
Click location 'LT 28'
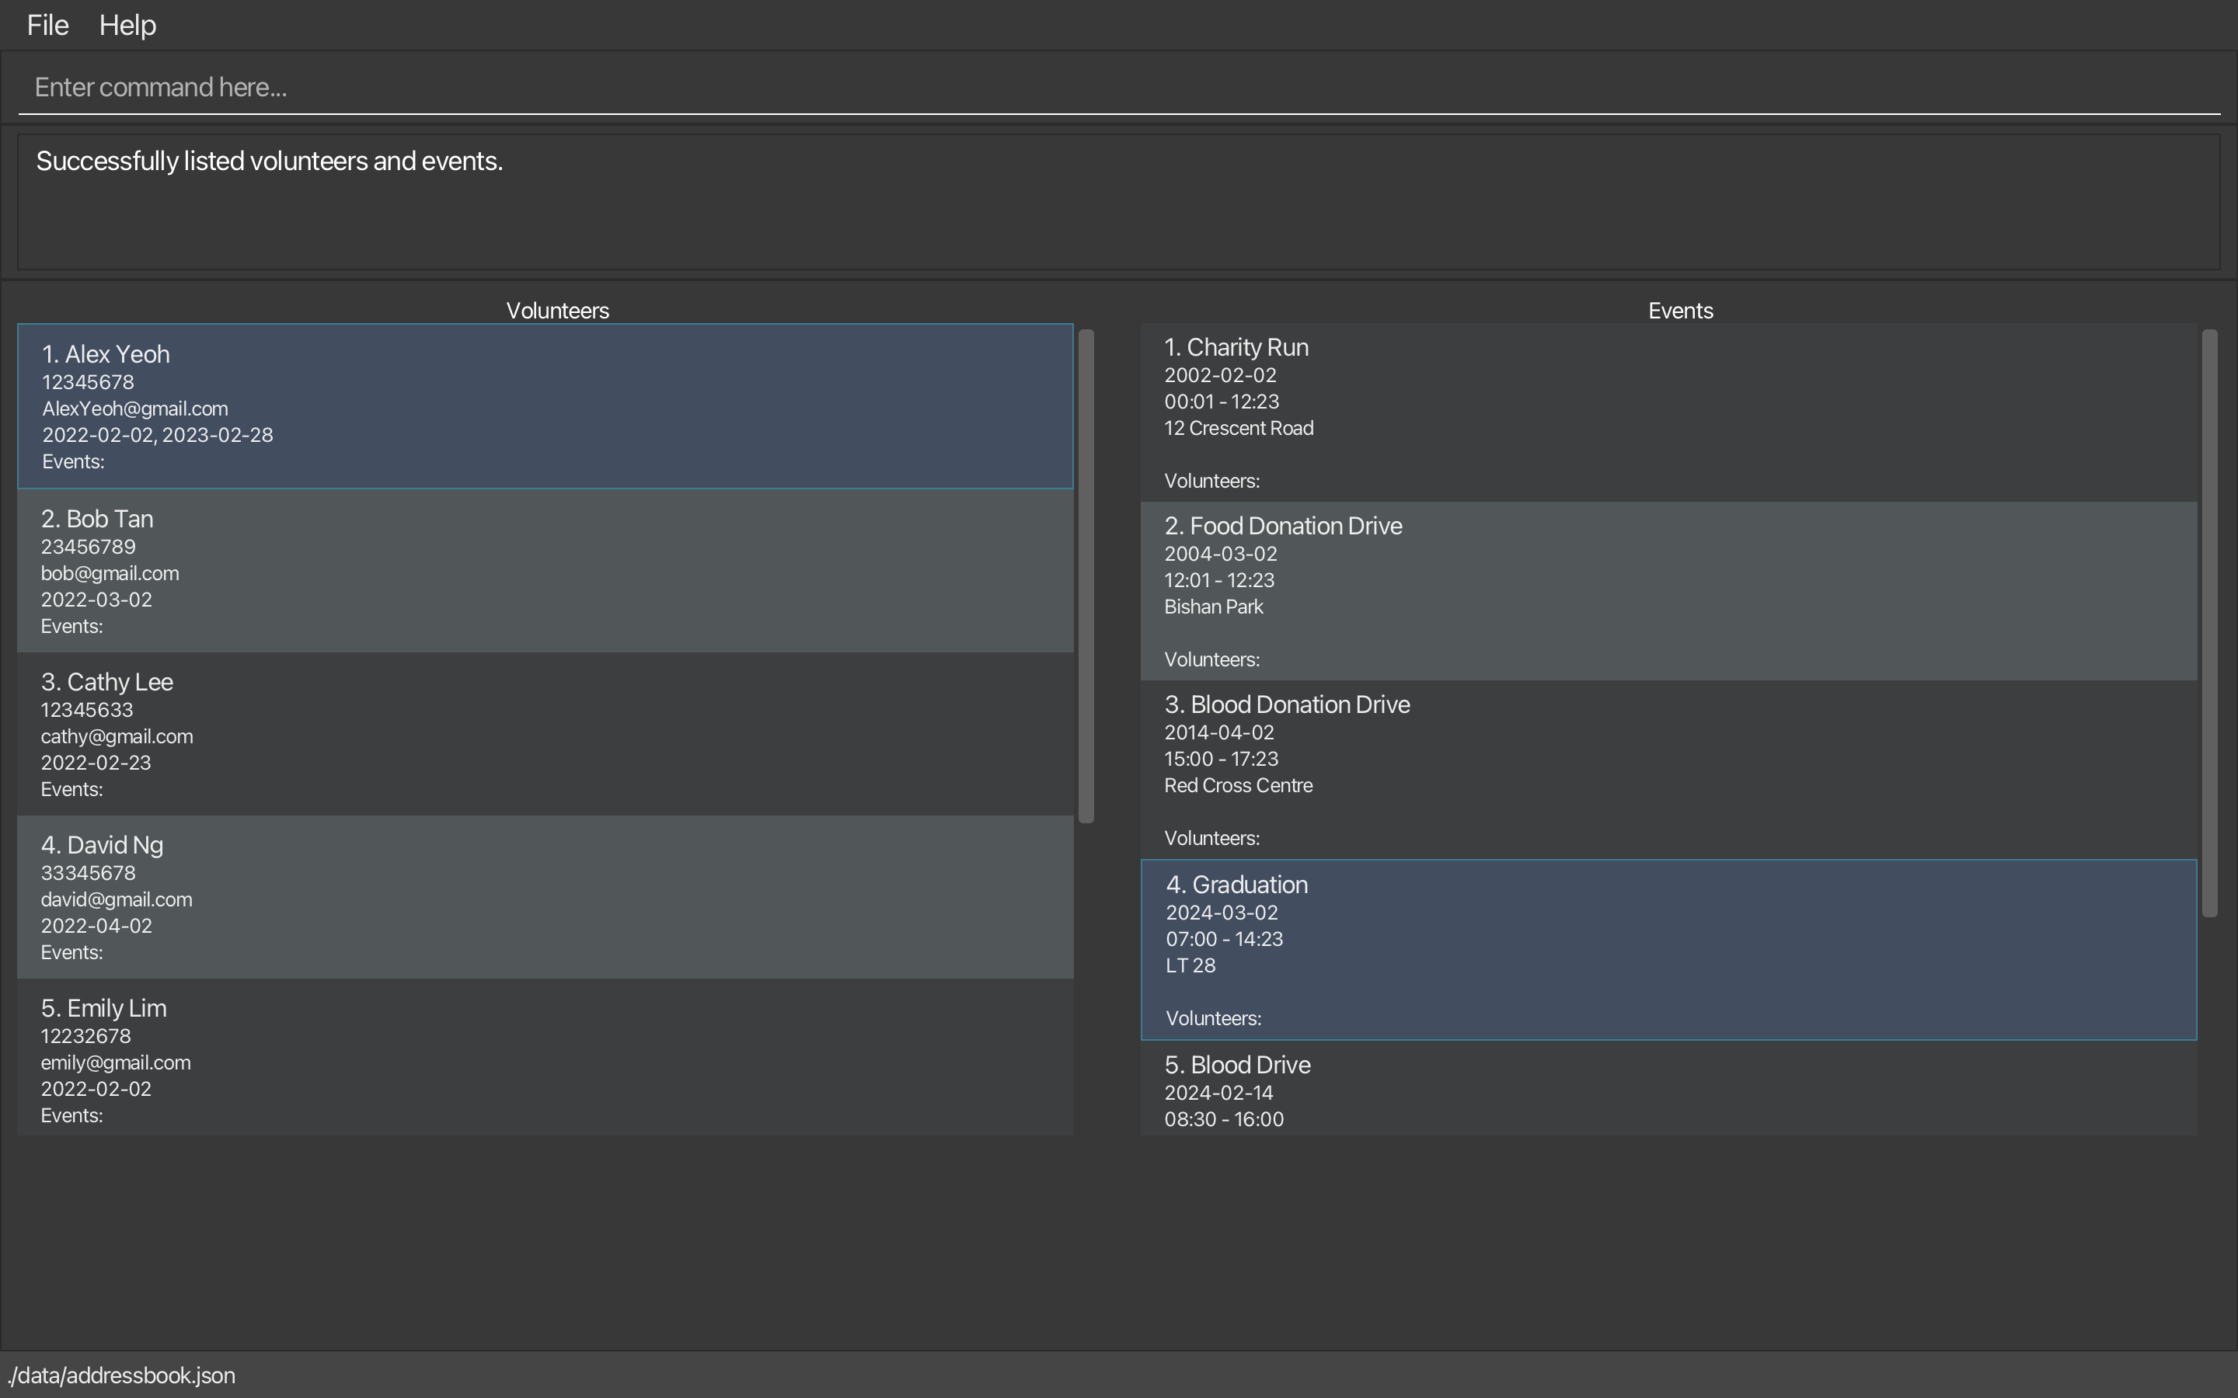[1190, 965]
